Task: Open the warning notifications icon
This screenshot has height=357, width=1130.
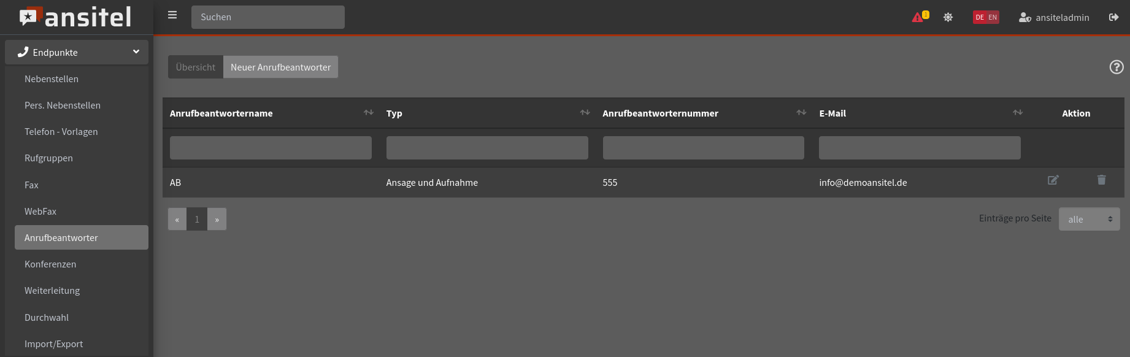Action: tap(920, 17)
